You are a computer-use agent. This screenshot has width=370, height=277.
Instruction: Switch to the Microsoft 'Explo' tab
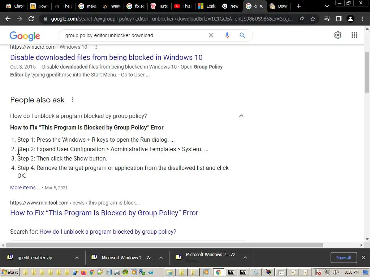coord(207,6)
